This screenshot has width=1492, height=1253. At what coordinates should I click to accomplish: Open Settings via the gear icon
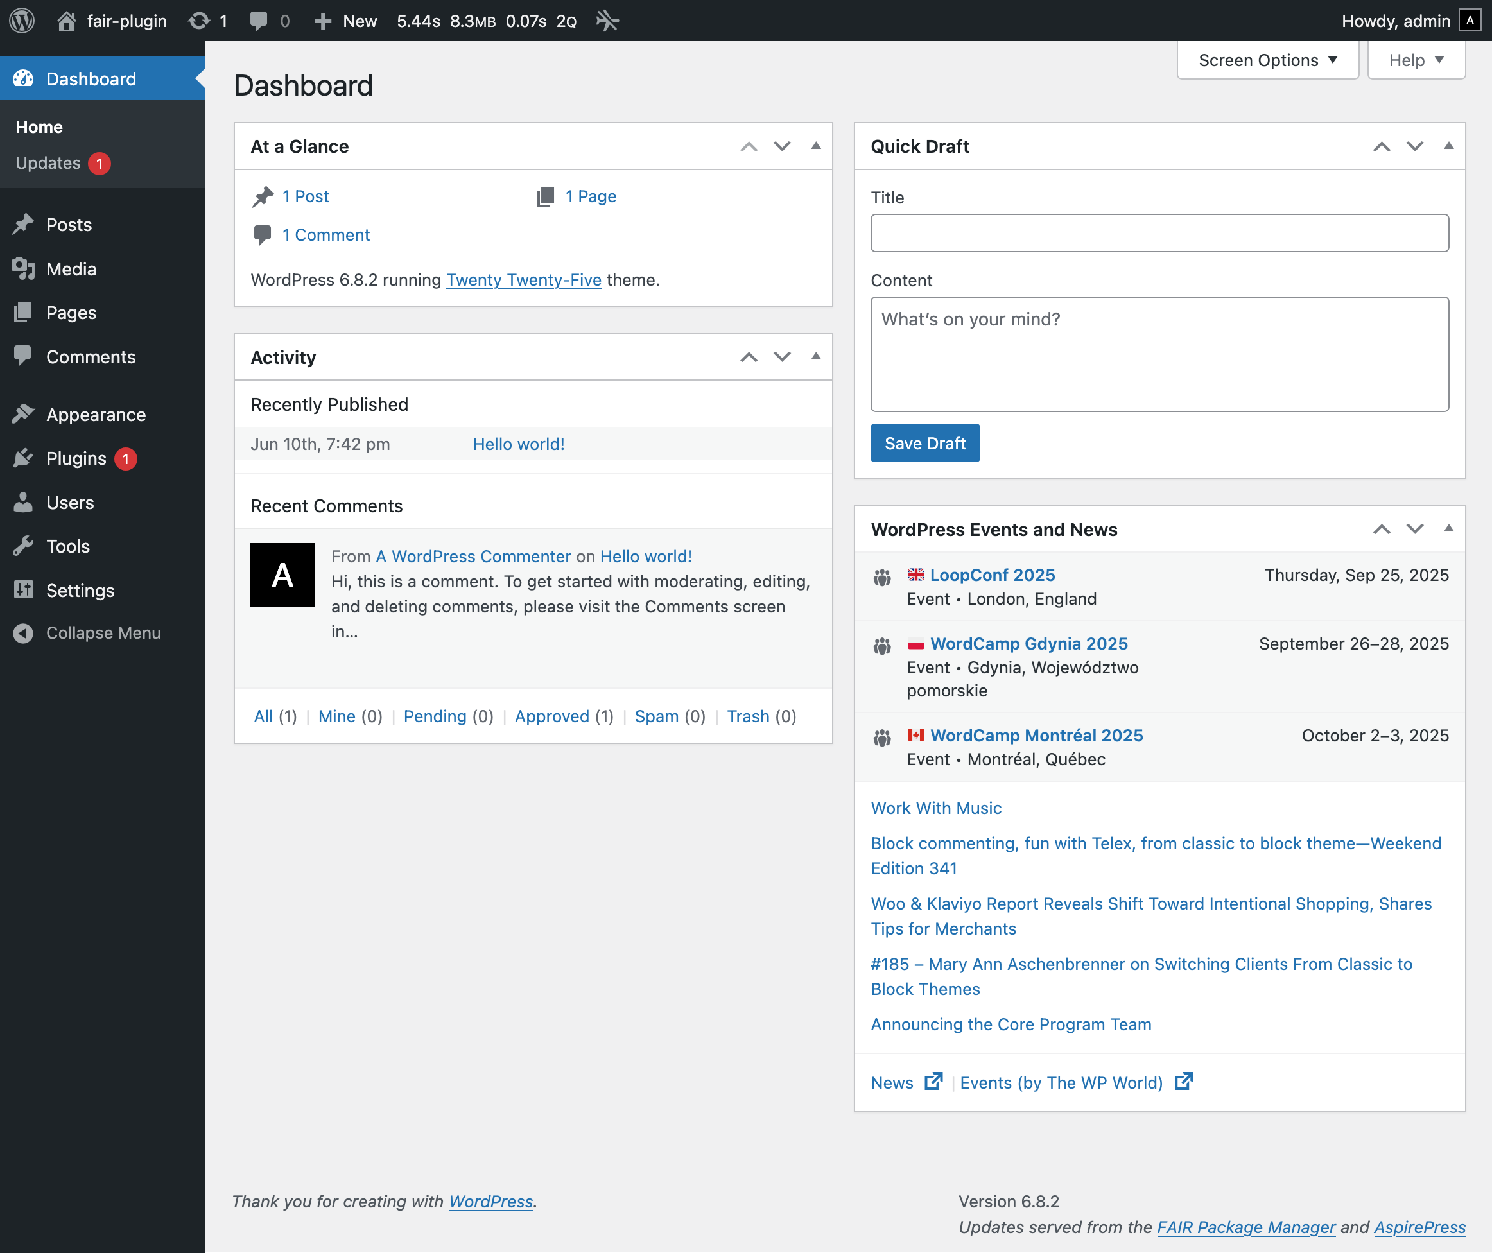click(24, 591)
